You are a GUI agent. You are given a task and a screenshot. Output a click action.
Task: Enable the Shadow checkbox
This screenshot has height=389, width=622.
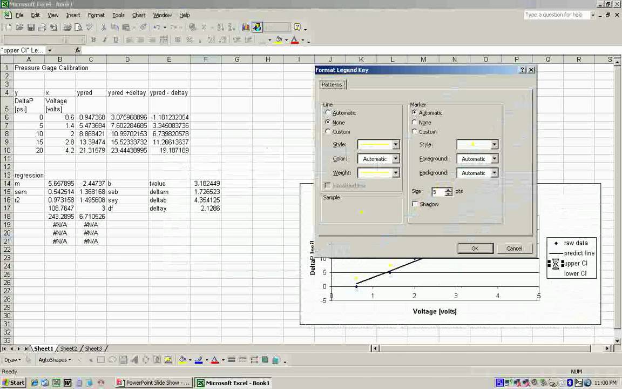(415, 204)
